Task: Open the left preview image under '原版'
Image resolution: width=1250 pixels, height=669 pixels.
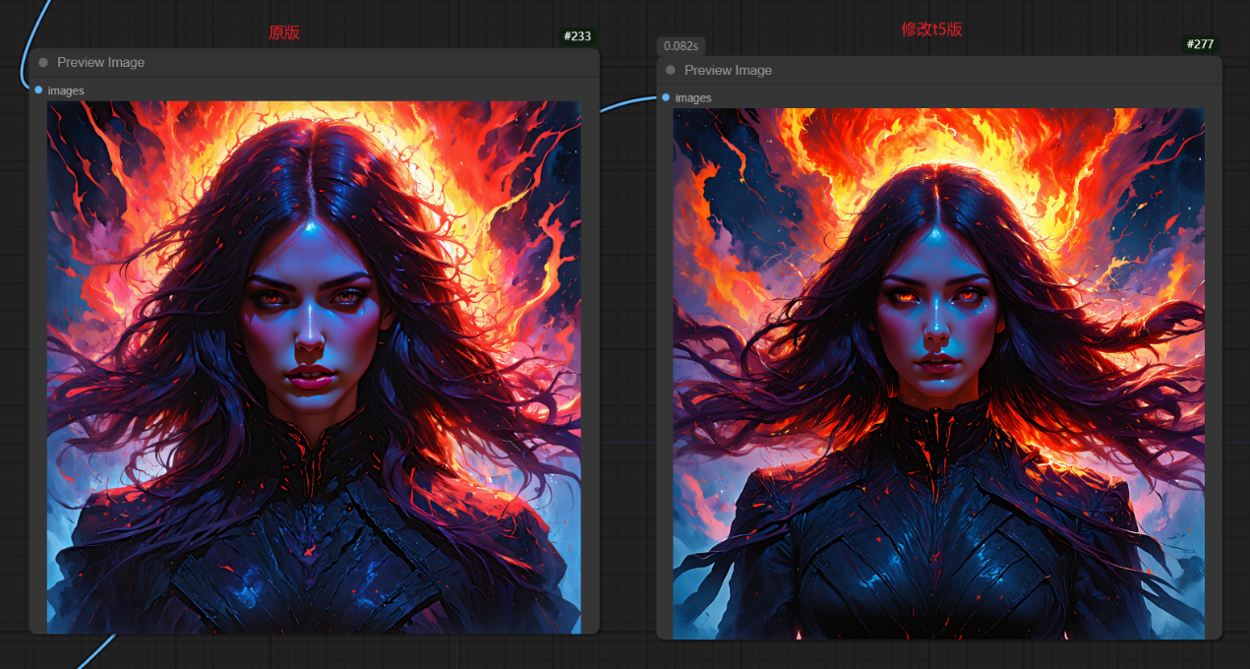Action: 314,367
